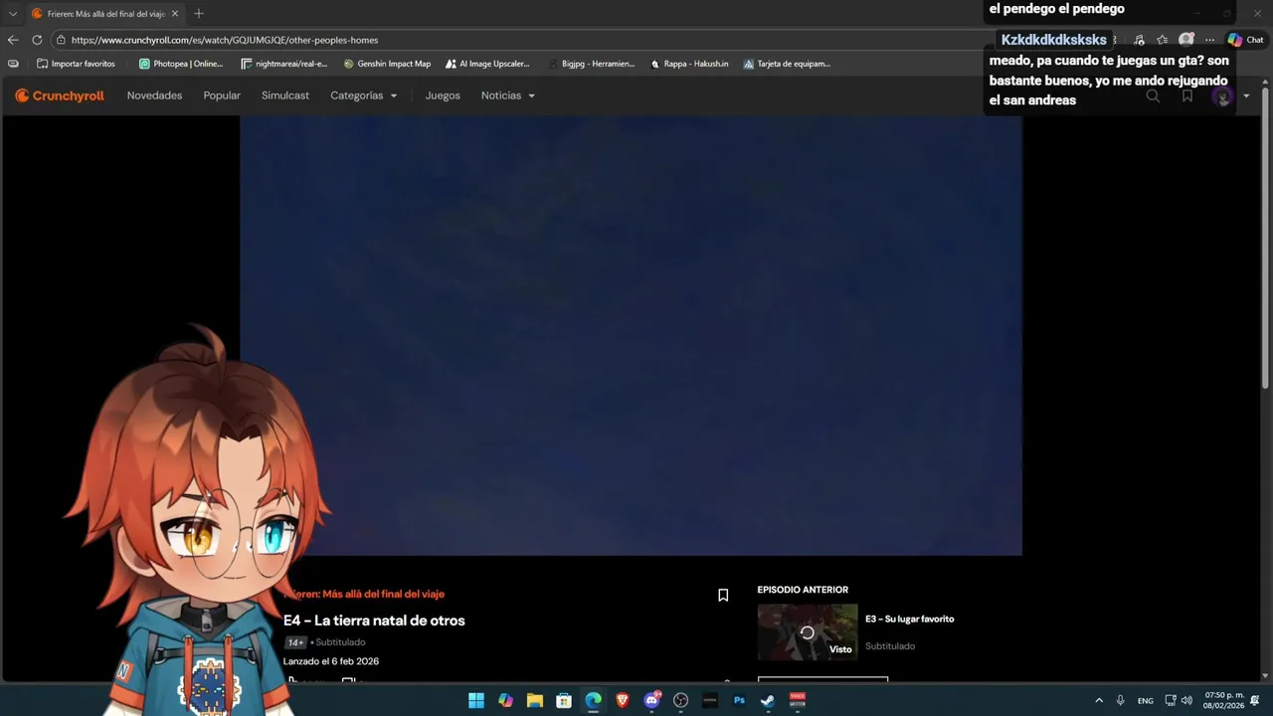
Task: Open File Explorer from the taskbar
Action: 534,700
